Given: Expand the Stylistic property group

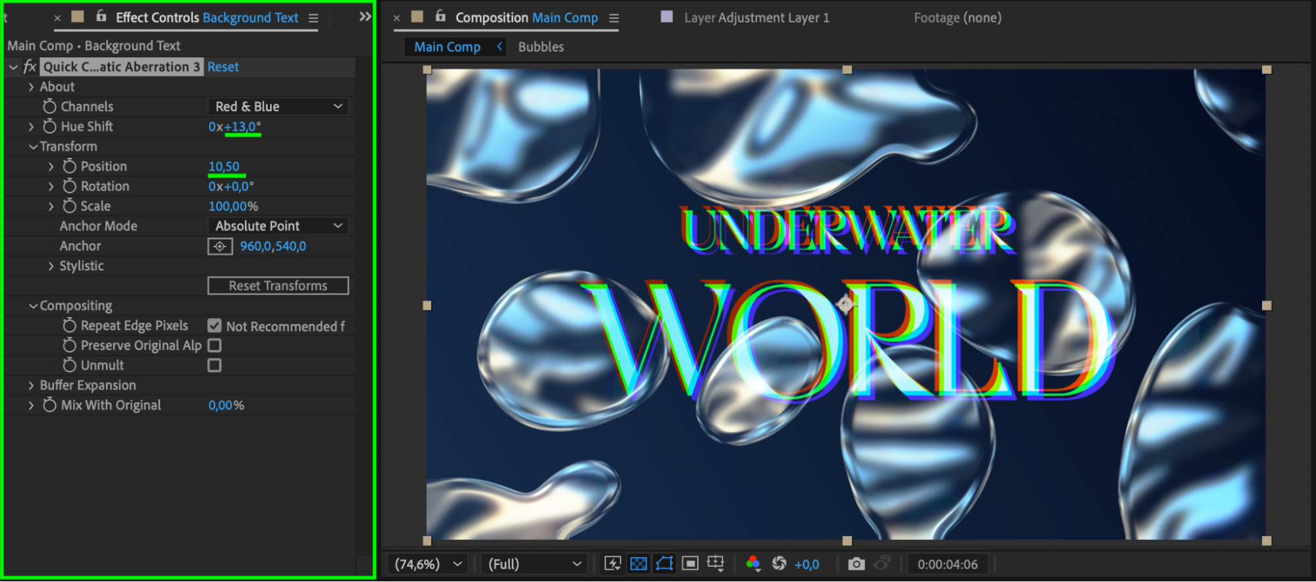Looking at the screenshot, I should coord(51,266).
